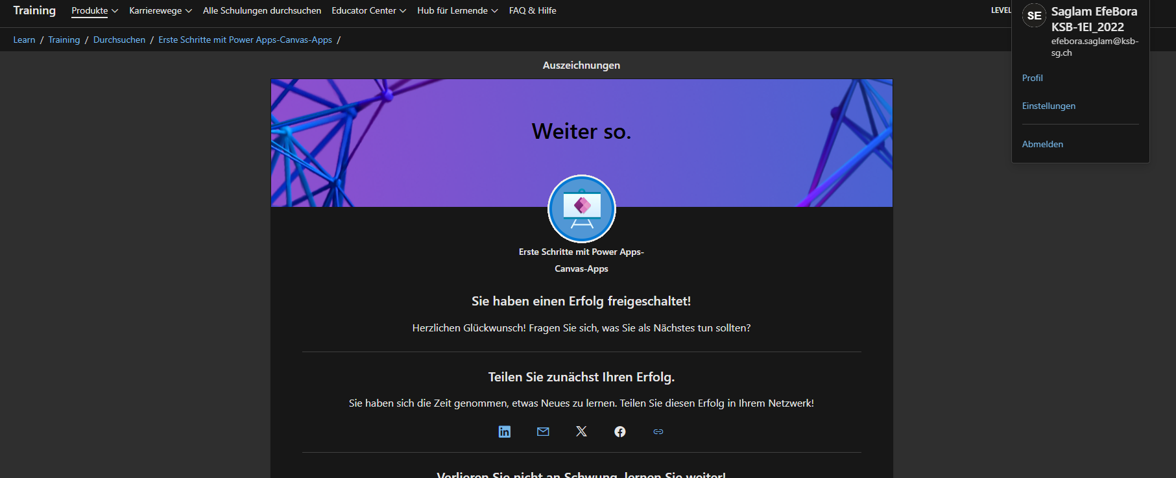Image resolution: width=1176 pixels, height=478 pixels.
Task: Open the Durchsuchen breadcrumb link
Action: pyautogui.click(x=119, y=40)
